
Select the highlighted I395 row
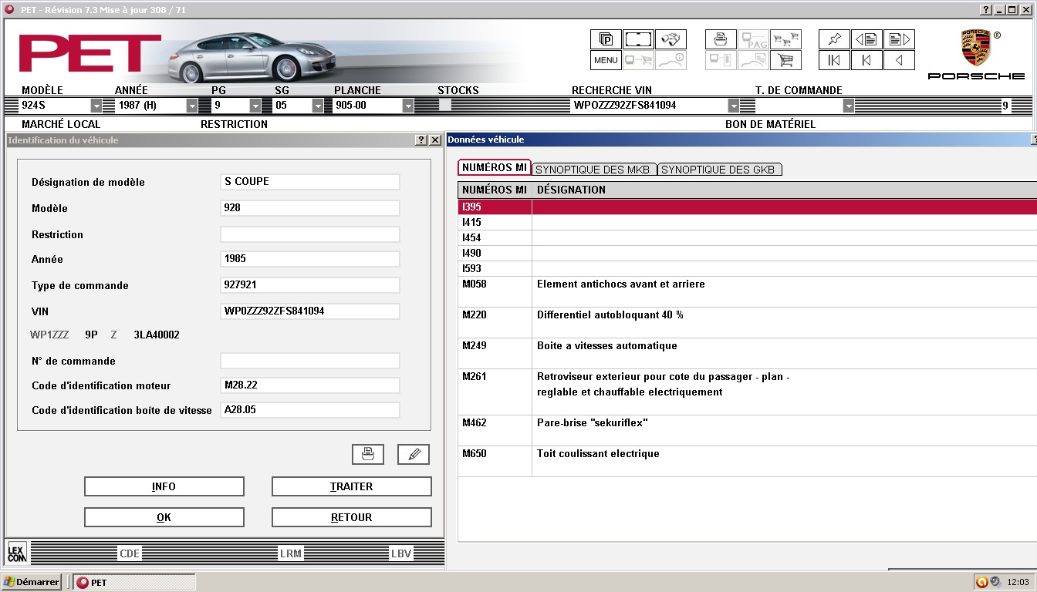click(x=747, y=207)
